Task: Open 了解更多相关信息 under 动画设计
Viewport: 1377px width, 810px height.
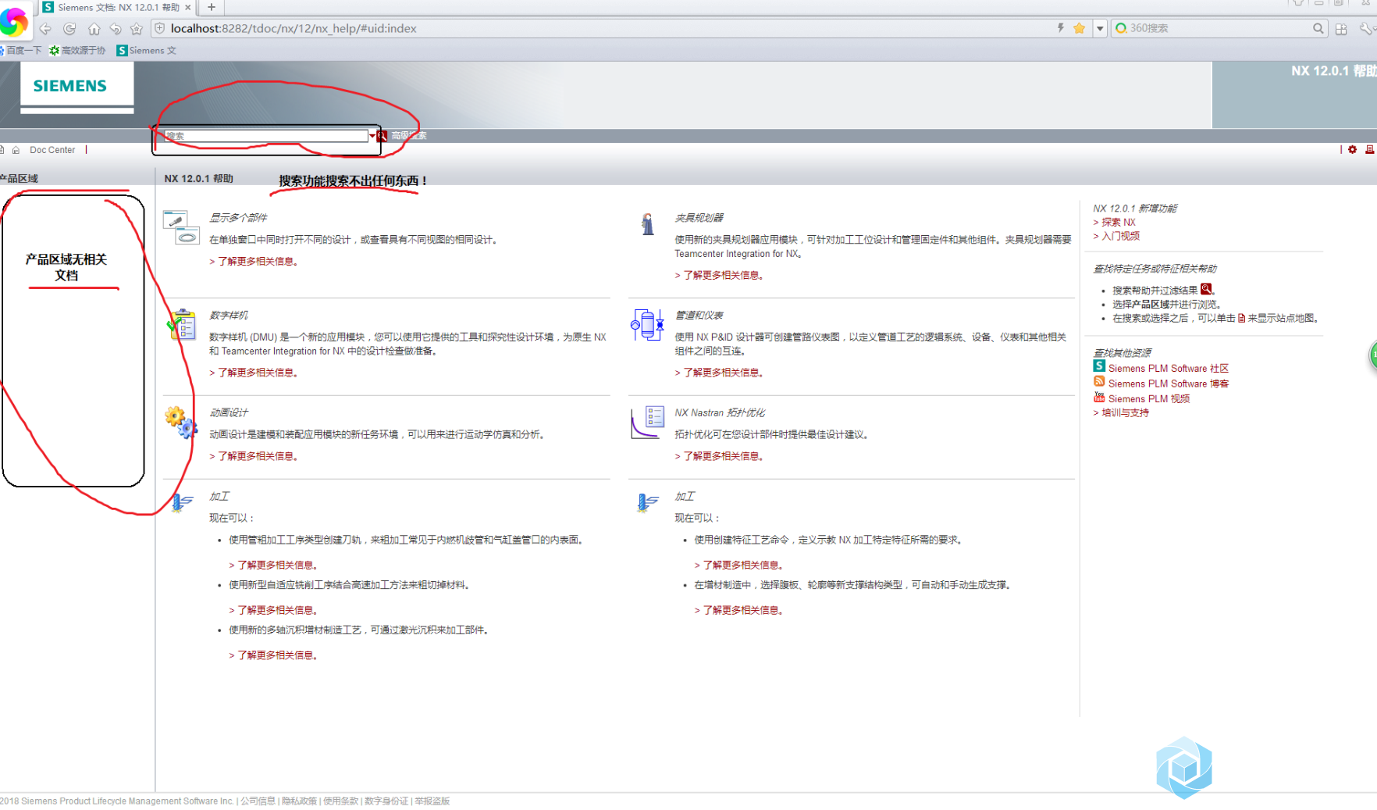Action: (x=254, y=456)
